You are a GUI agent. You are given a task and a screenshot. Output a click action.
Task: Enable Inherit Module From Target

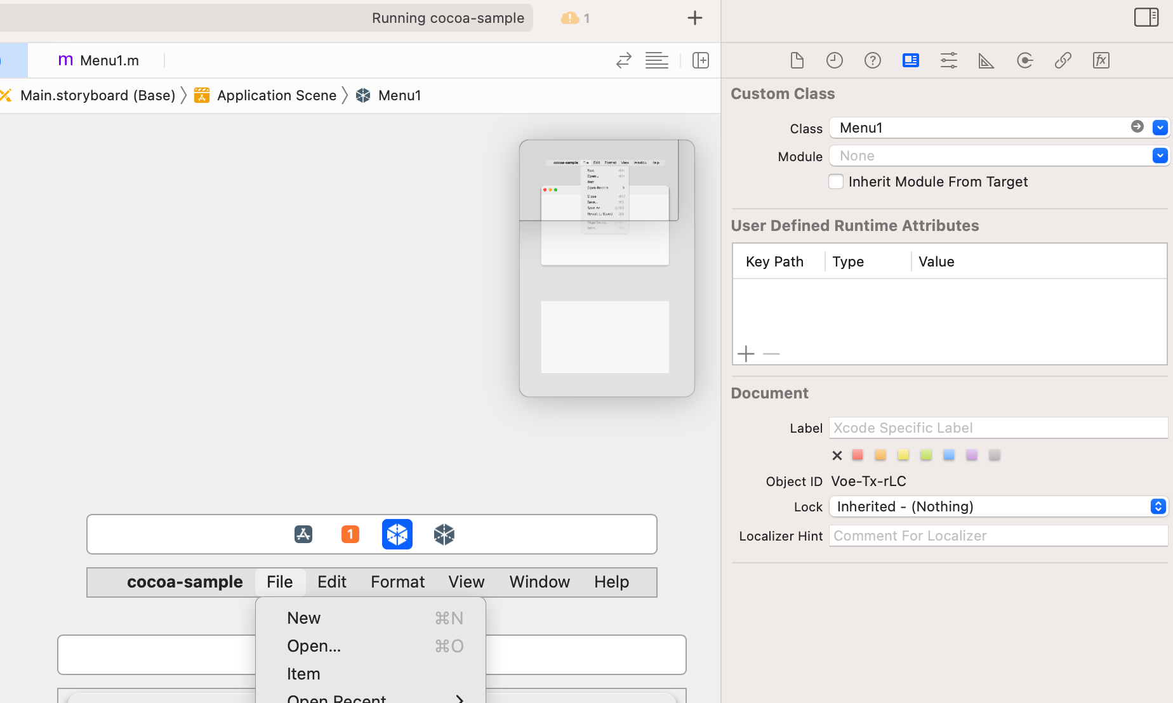point(836,181)
